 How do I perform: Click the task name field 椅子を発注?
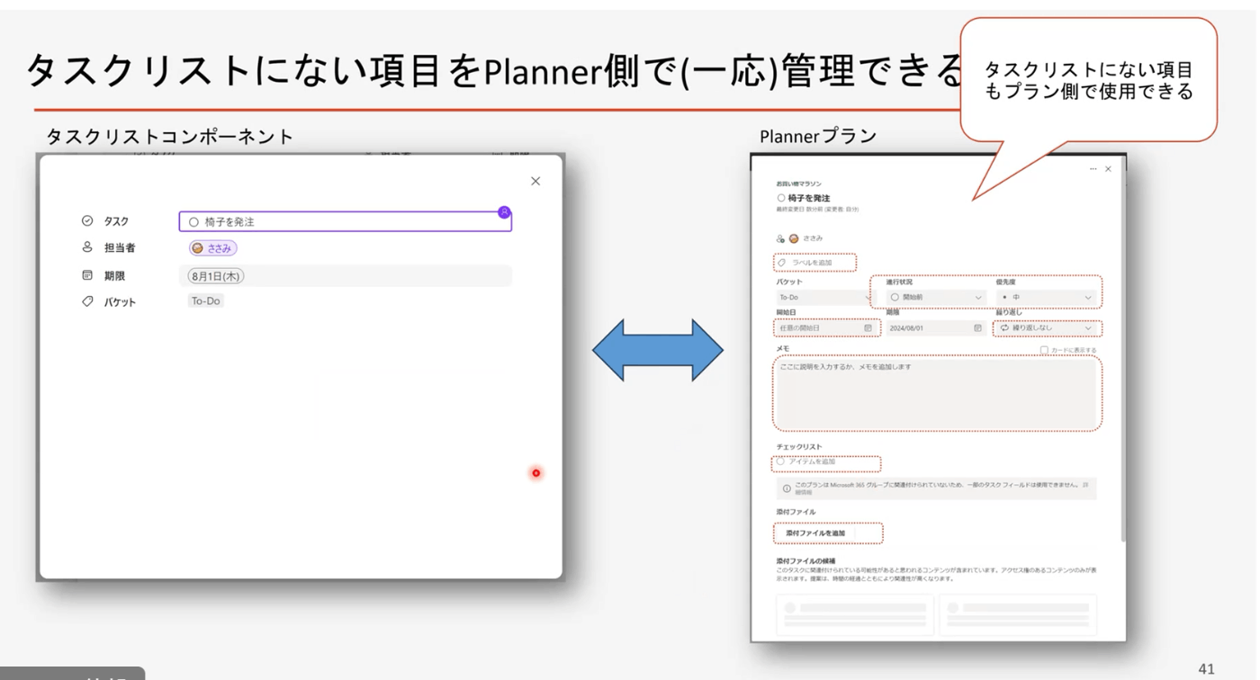[346, 221]
